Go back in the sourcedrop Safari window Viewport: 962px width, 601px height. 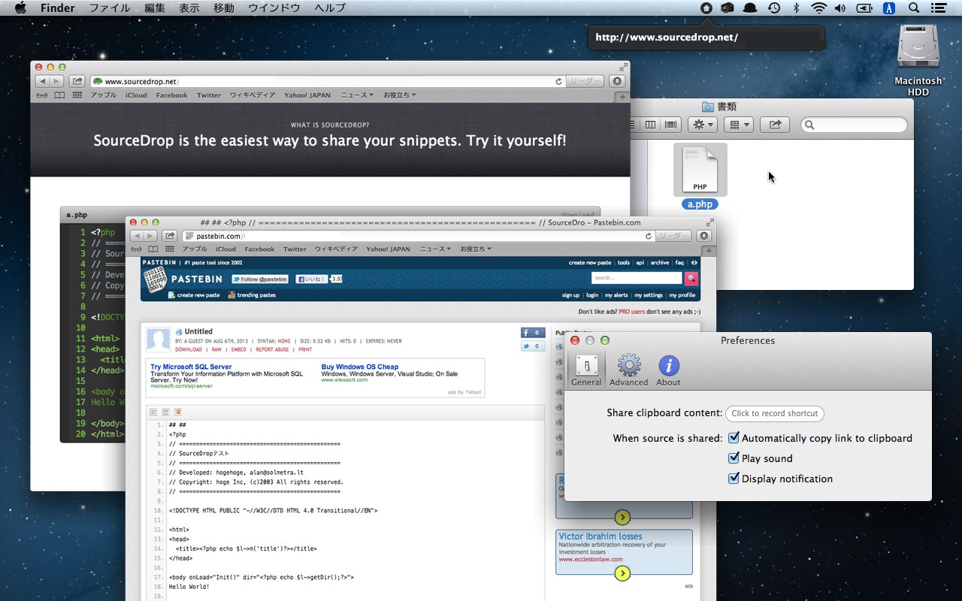(42, 81)
